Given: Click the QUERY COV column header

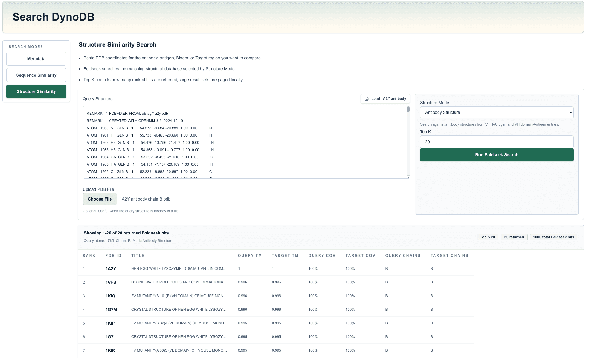Looking at the screenshot, I should coord(322,256).
